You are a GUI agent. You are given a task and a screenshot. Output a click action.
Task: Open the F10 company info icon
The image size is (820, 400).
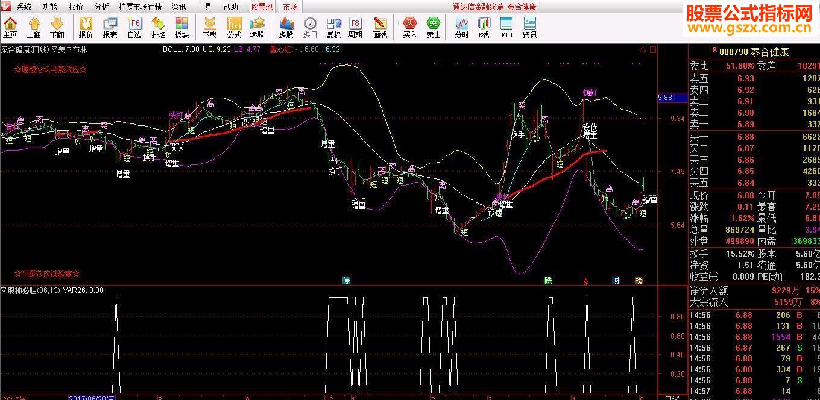[x=506, y=28]
